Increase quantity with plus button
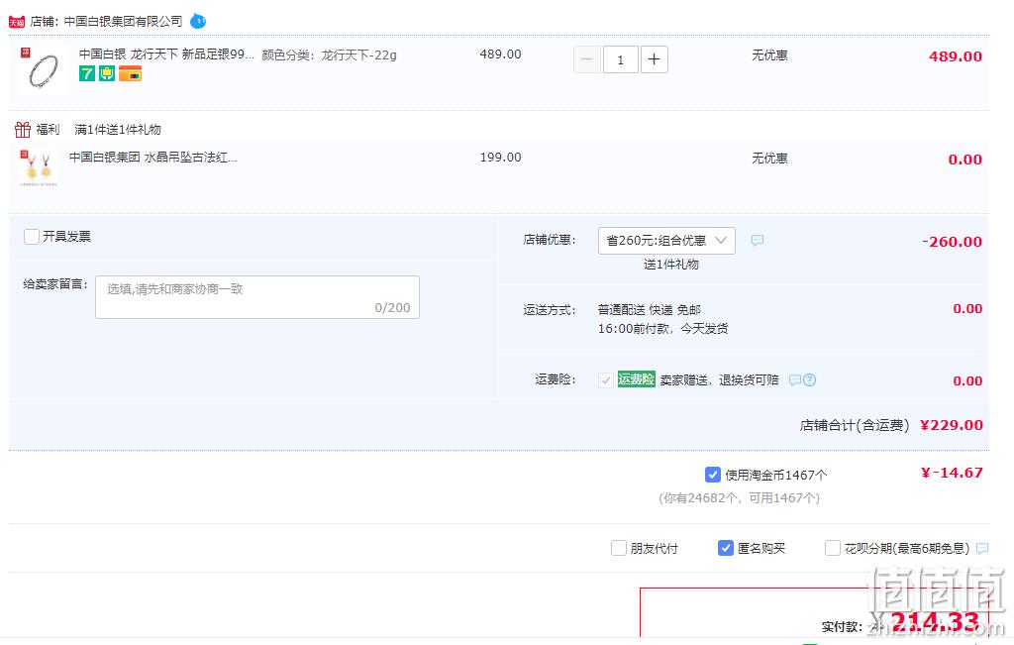 pyautogui.click(x=654, y=59)
